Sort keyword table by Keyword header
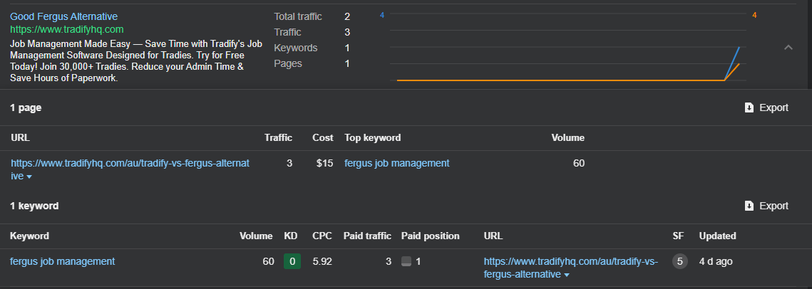The width and height of the screenshot is (812, 289). [29, 236]
